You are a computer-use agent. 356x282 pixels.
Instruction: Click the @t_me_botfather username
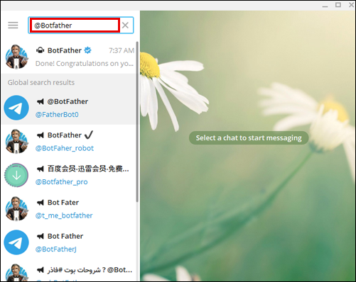pyautogui.click(x=64, y=215)
